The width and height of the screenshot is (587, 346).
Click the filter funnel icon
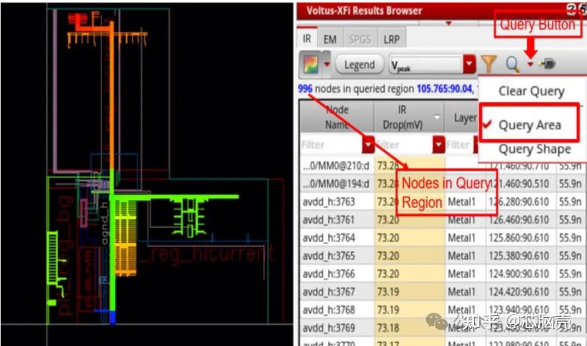click(x=489, y=64)
